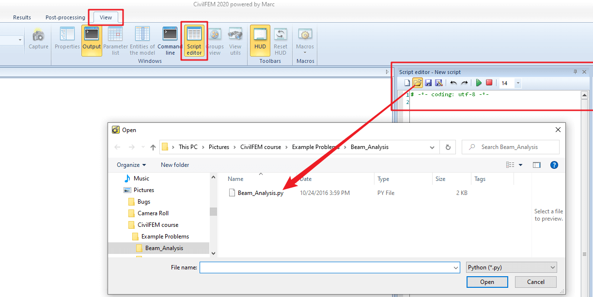Screen dimensions: 593x297
Task: Open the Organize dropdown menu
Action: click(131, 165)
